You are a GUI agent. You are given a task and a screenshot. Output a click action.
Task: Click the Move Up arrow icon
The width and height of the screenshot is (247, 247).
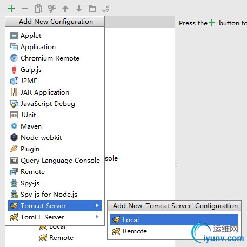click(65, 9)
